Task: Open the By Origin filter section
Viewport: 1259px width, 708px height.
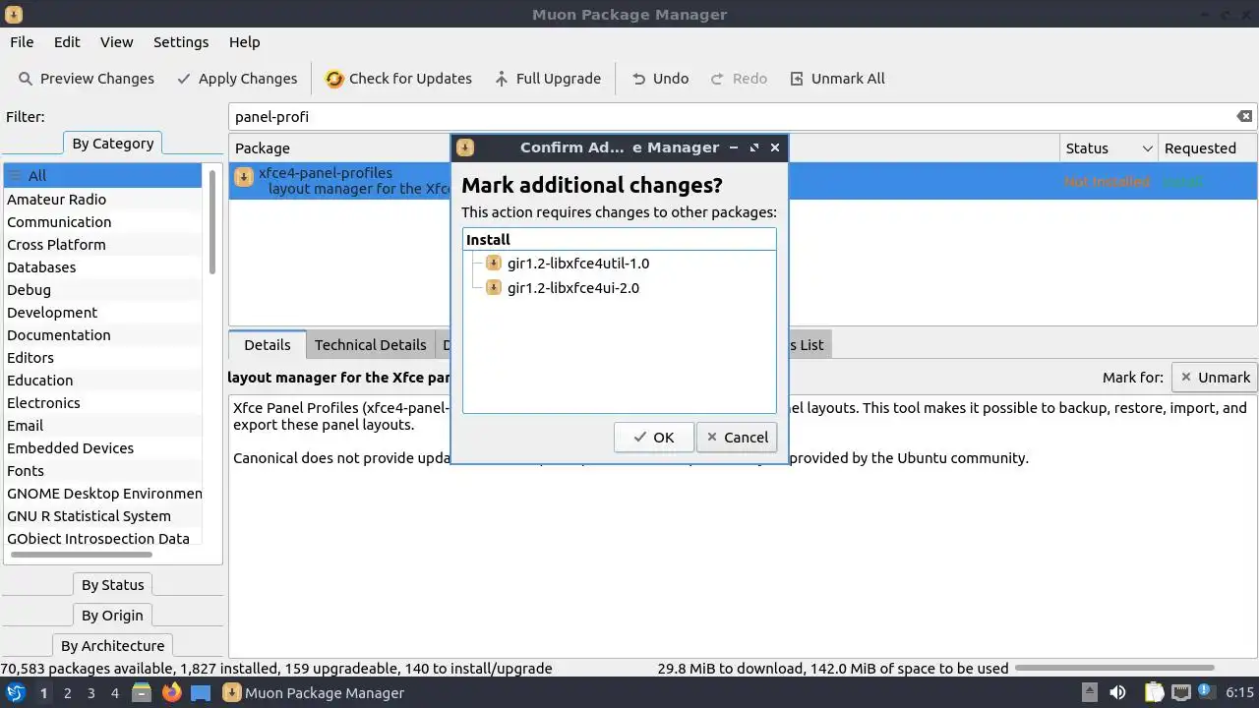Action: pos(112,616)
